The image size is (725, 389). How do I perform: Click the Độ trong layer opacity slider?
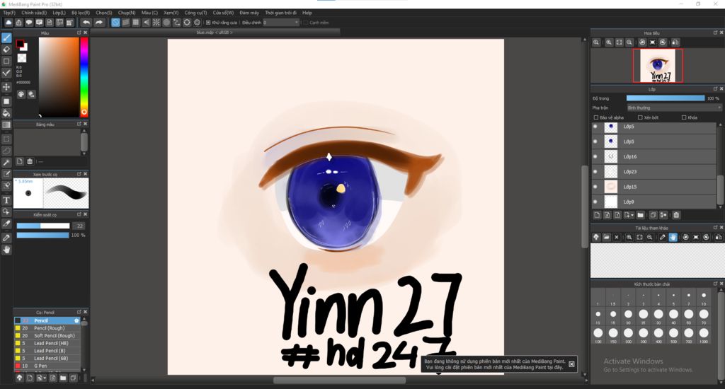point(666,98)
